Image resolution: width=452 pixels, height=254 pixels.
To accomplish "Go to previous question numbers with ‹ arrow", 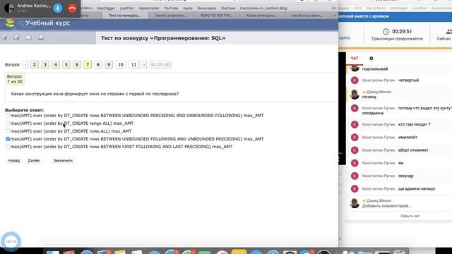I will [x=25, y=65].
